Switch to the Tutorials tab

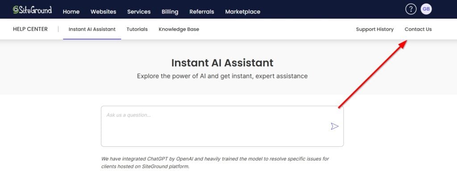tap(137, 29)
